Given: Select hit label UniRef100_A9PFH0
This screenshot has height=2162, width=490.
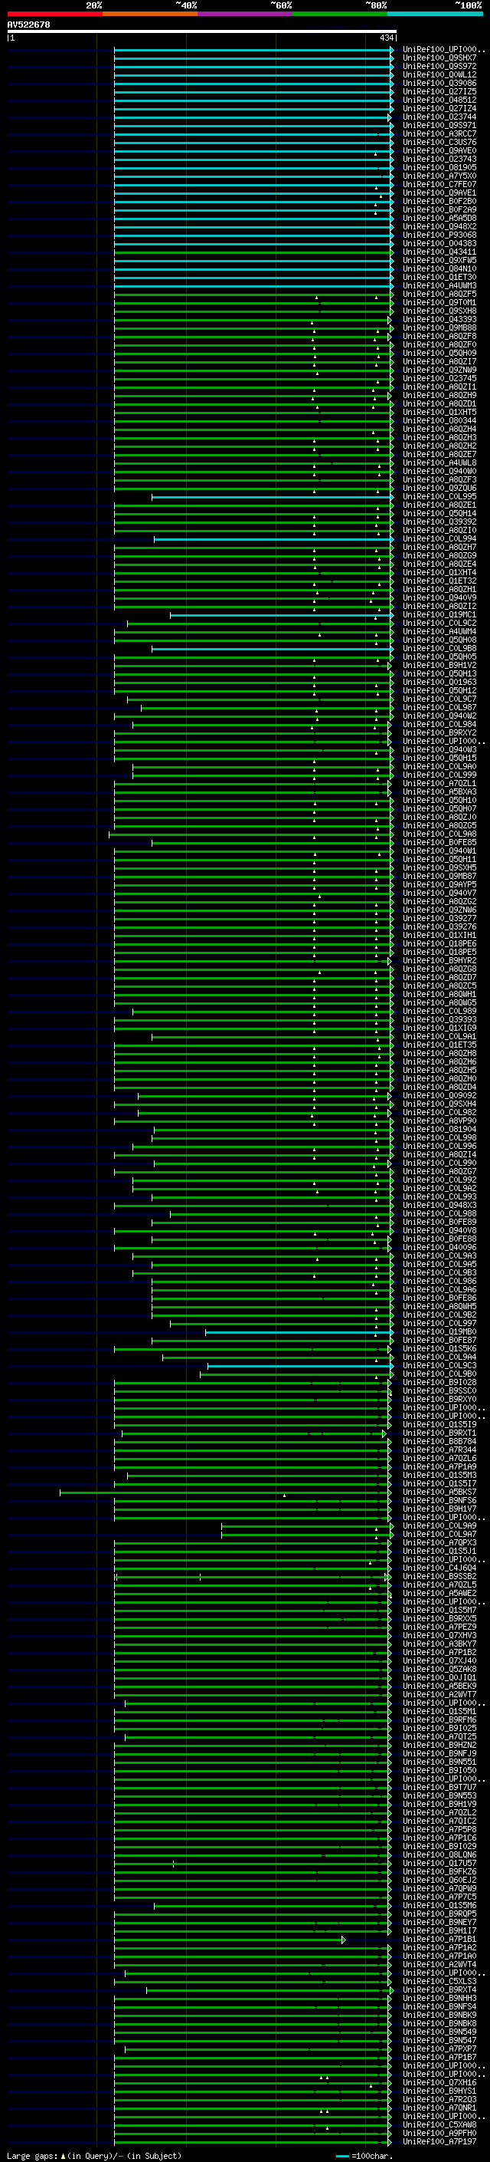Looking at the screenshot, I should 439,2134.
